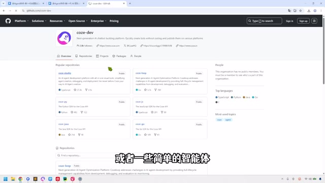The width and height of the screenshot is (325, 183).
Task: Click the browser back arrow
Action: pos(4,11)
